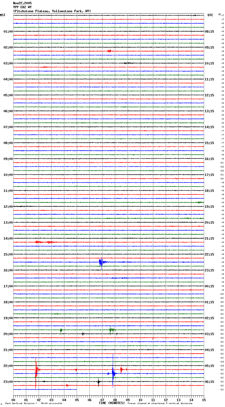Click the 03:15 UTC time label
This screenshot has width=225, height=407.
tap(209, 334)
